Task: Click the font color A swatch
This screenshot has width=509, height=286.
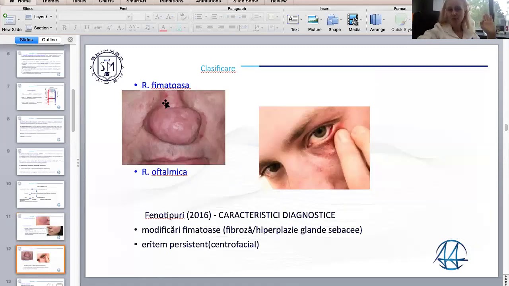Action: tap(163, 28)
